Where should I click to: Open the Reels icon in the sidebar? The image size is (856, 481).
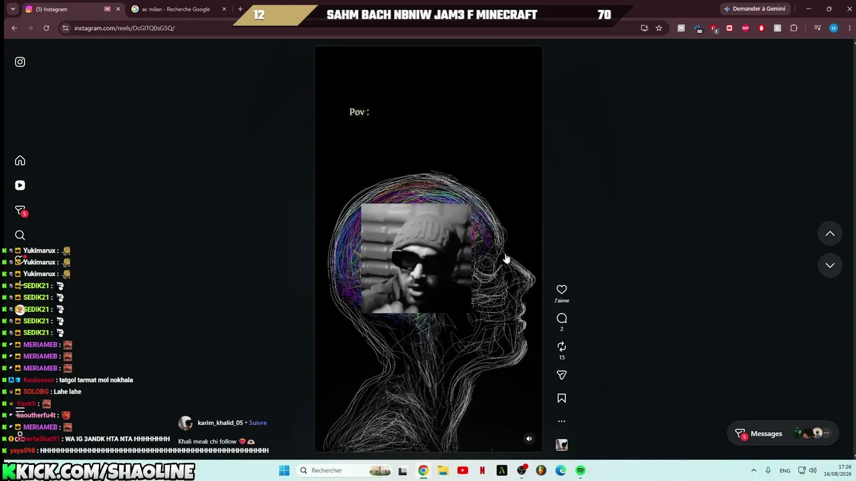(x=20, y=186)
